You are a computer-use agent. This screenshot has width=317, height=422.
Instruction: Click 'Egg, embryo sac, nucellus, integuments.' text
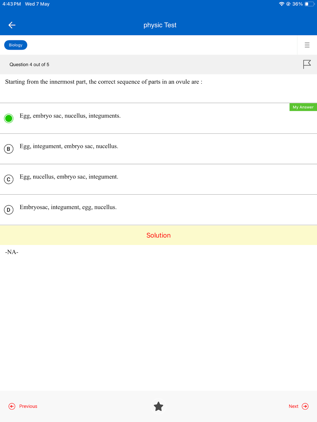[70, 116]
